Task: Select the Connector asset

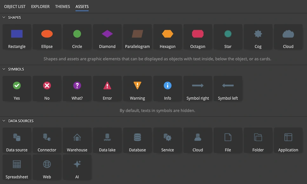Action: (x=47, y=140)
